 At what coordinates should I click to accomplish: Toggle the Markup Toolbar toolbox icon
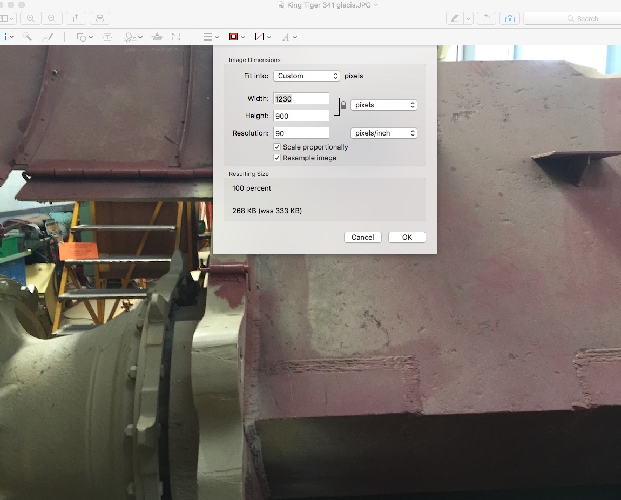coord(510,18)
